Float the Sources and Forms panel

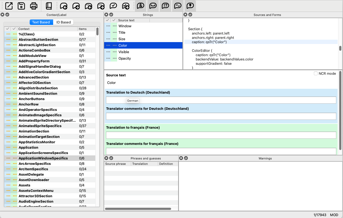[x=190, y=15]
